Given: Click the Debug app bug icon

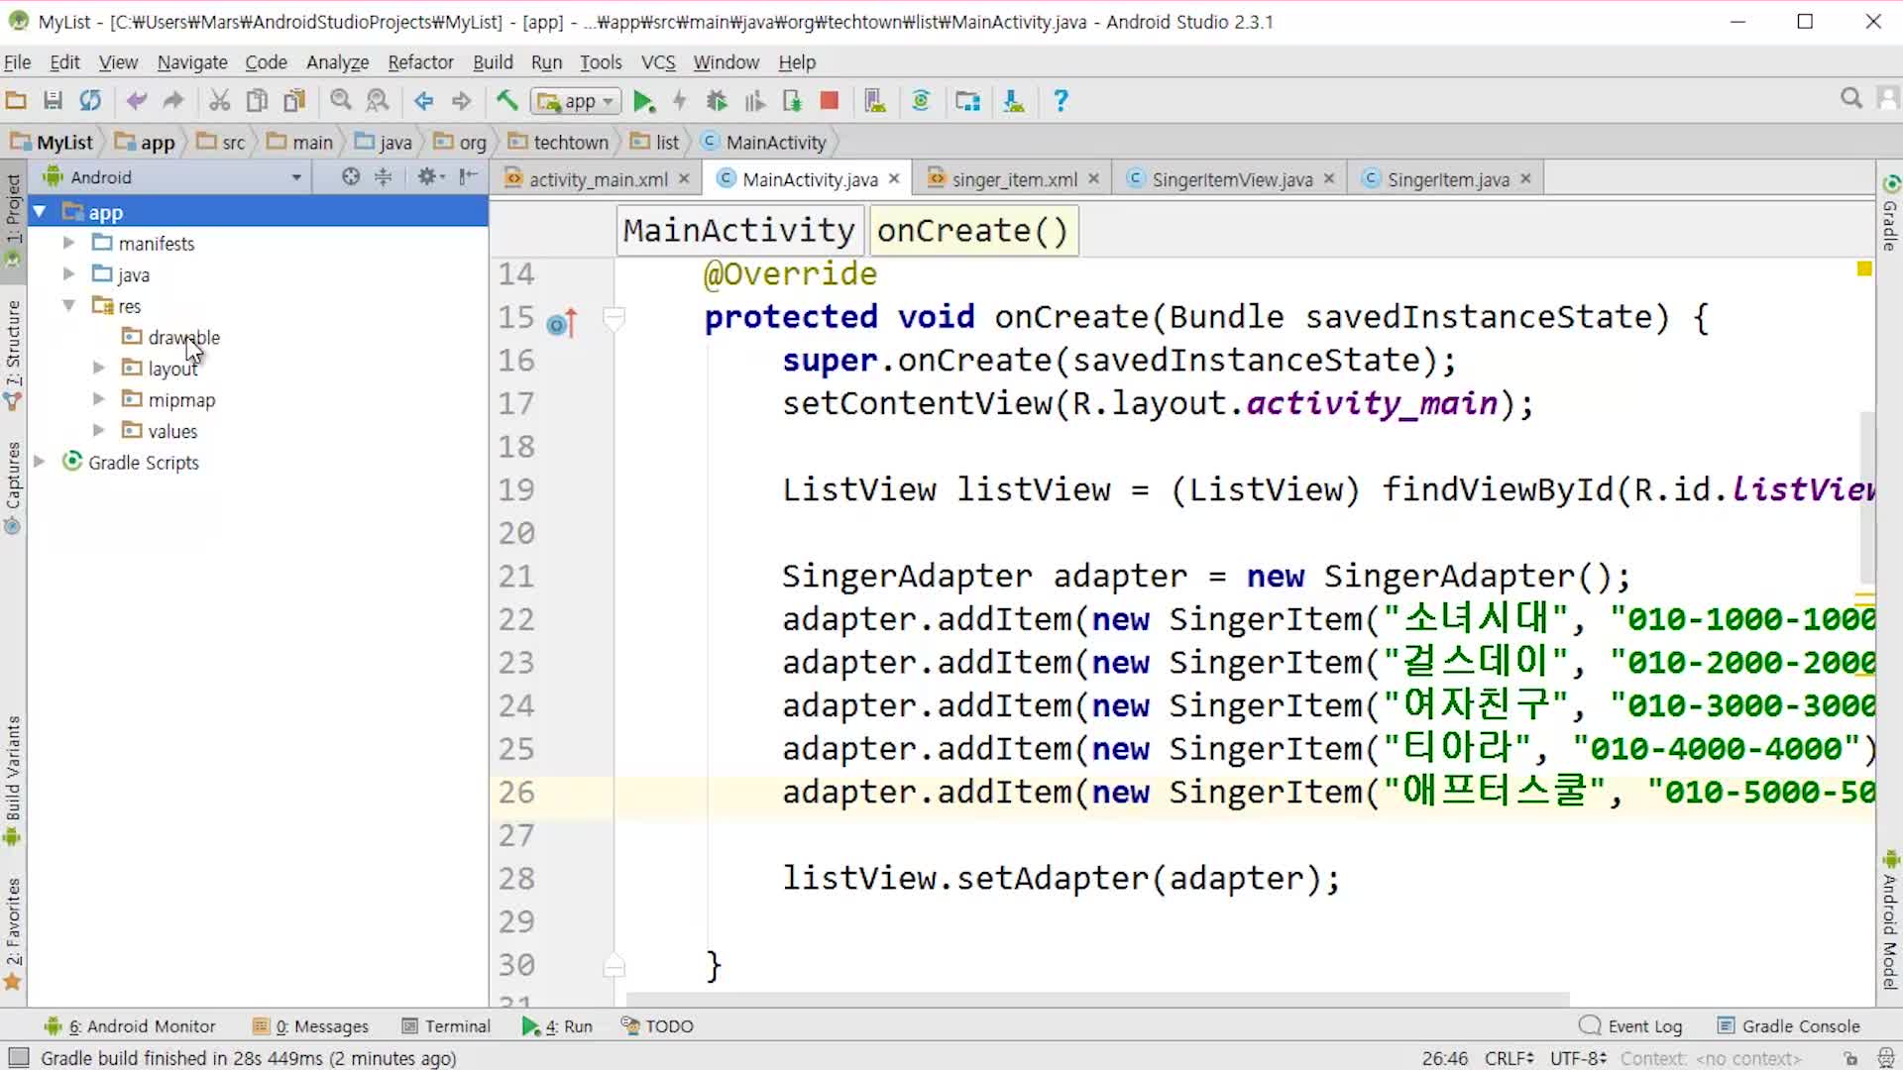Looking at the screenshot, I should point(717,101).
